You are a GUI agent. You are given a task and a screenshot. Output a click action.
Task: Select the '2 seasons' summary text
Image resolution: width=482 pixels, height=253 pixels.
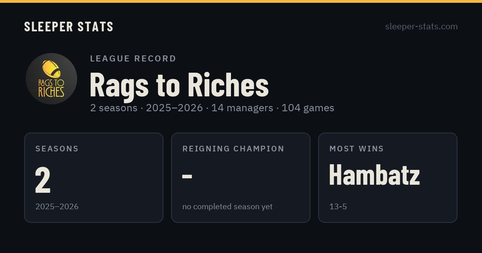114,108
